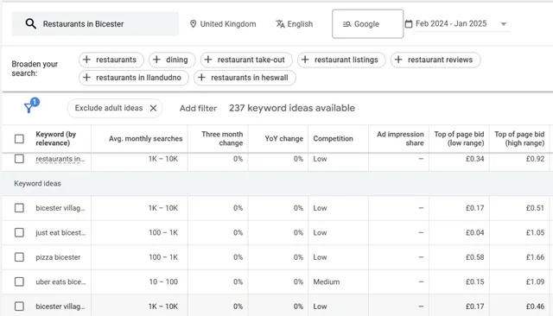The height and width of the screenshot is (316, 553).
Task: Sort by YoY change column
Action: coord(284,139)
